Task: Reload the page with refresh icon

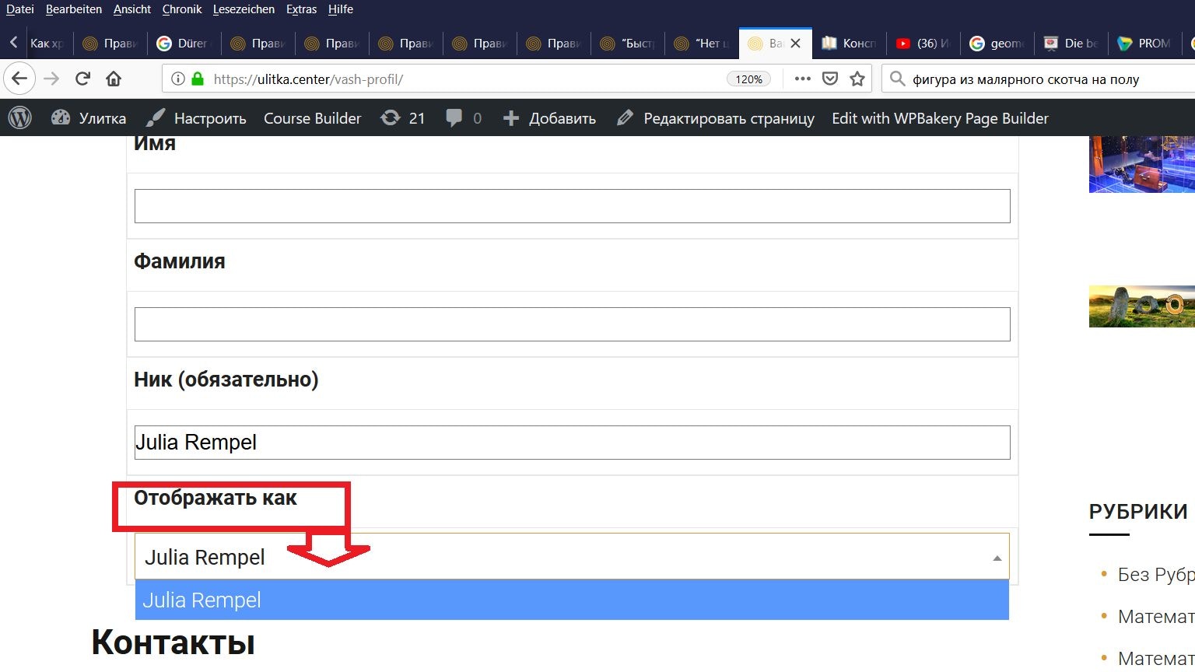Action: point(82,79)
